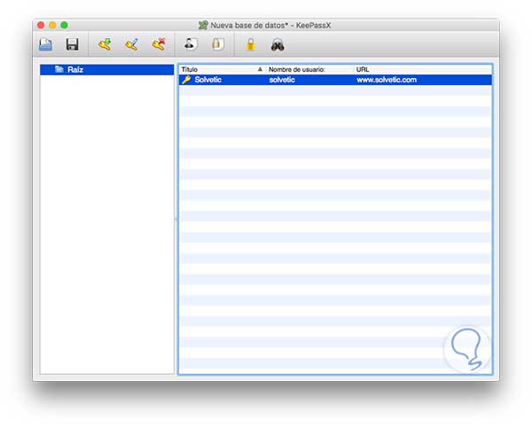Viewport: 532px width, 428px height.
Task: Minimize the window with the yellow button
Action: [52, 25]
